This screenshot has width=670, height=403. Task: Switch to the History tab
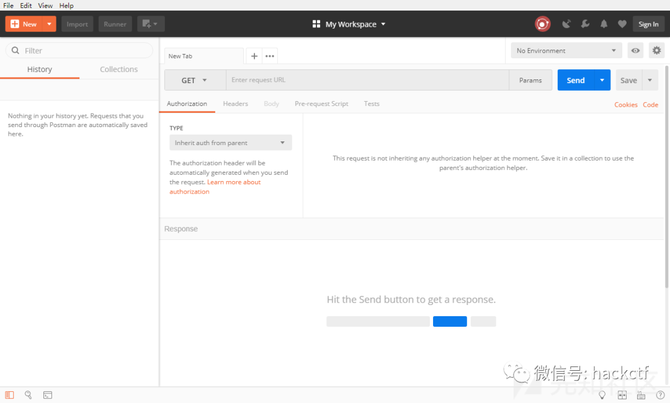39,69
